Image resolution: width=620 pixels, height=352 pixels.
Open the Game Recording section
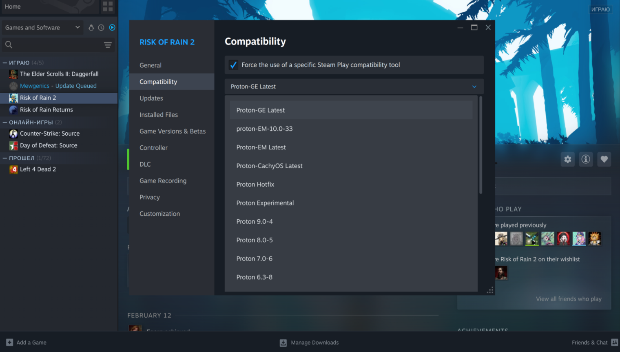[x=163, y=180]
